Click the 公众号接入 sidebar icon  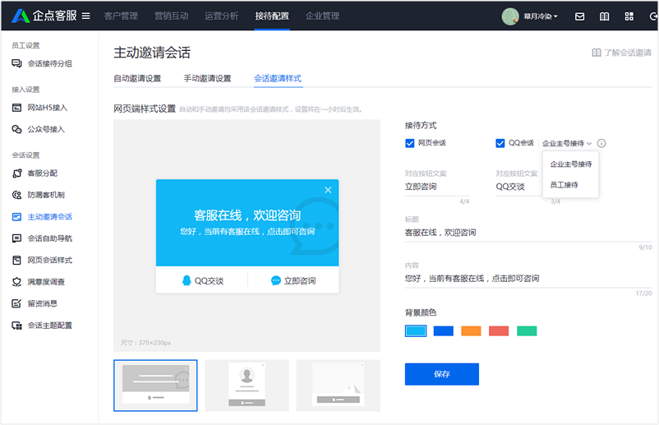pyautogui.click(x=16, y=129)
